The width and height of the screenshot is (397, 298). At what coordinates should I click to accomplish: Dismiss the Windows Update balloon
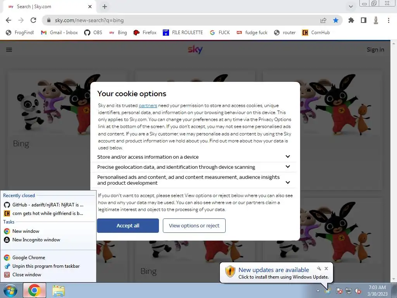click(x=326, y=269)
